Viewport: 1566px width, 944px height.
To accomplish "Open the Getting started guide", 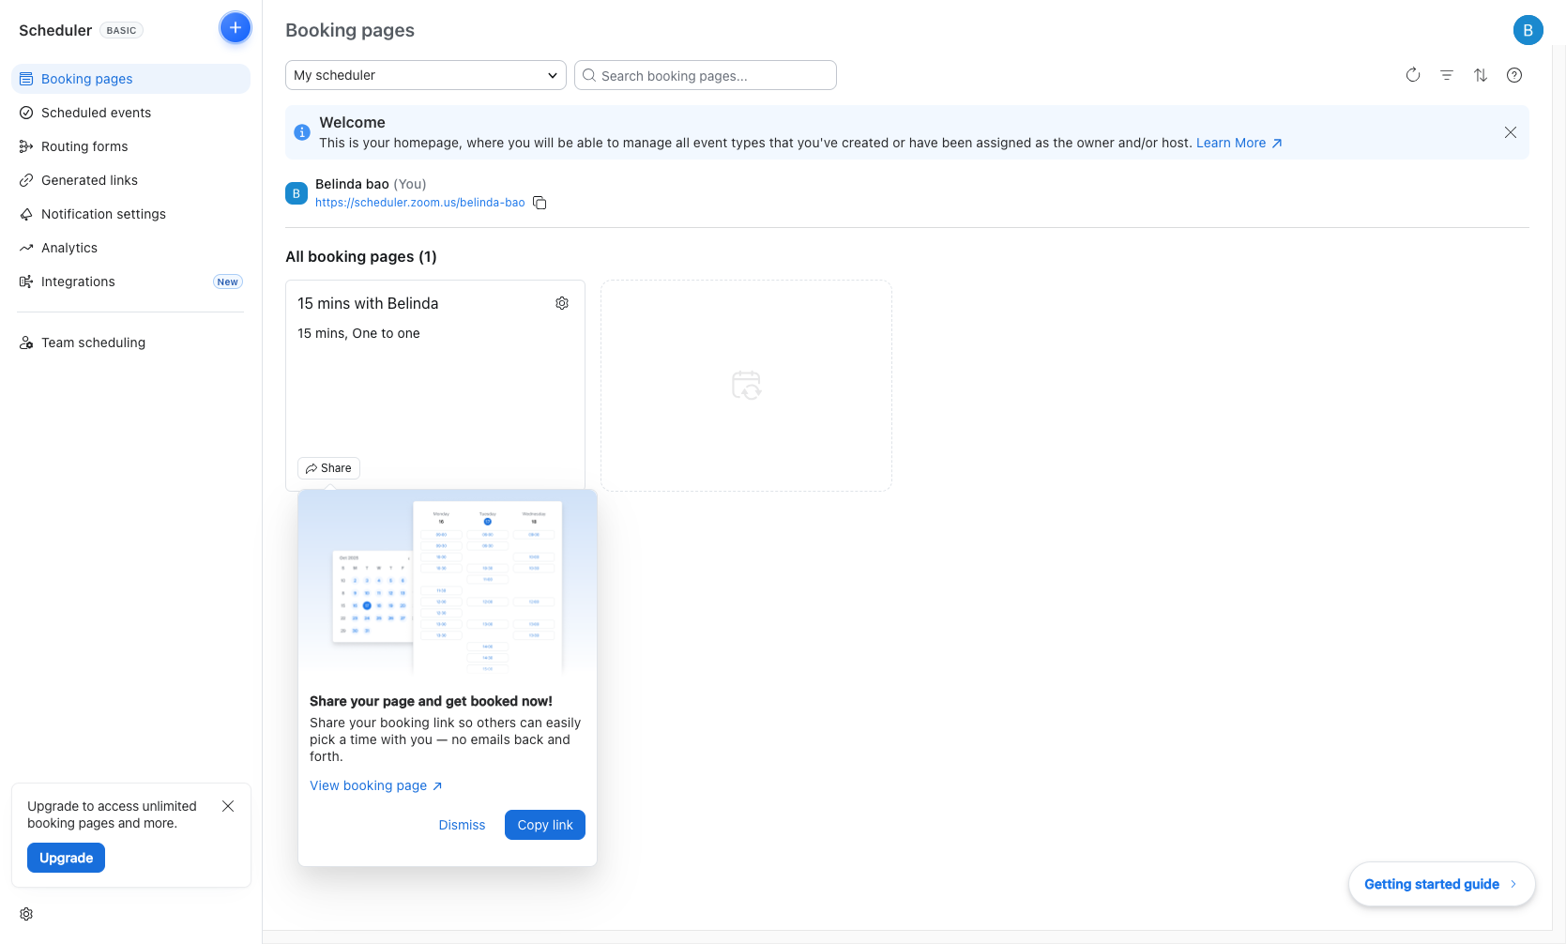I will click(1441, 884).
